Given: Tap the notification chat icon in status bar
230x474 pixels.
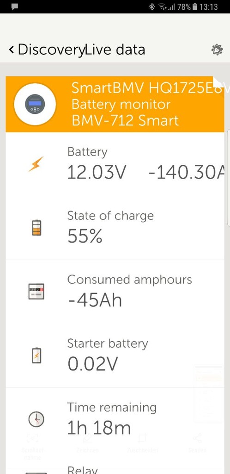Looking at the screenshot, I should 14,6.
